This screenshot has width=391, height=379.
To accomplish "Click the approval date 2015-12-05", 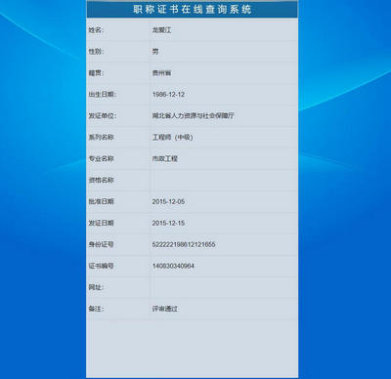I will [168, 201].
